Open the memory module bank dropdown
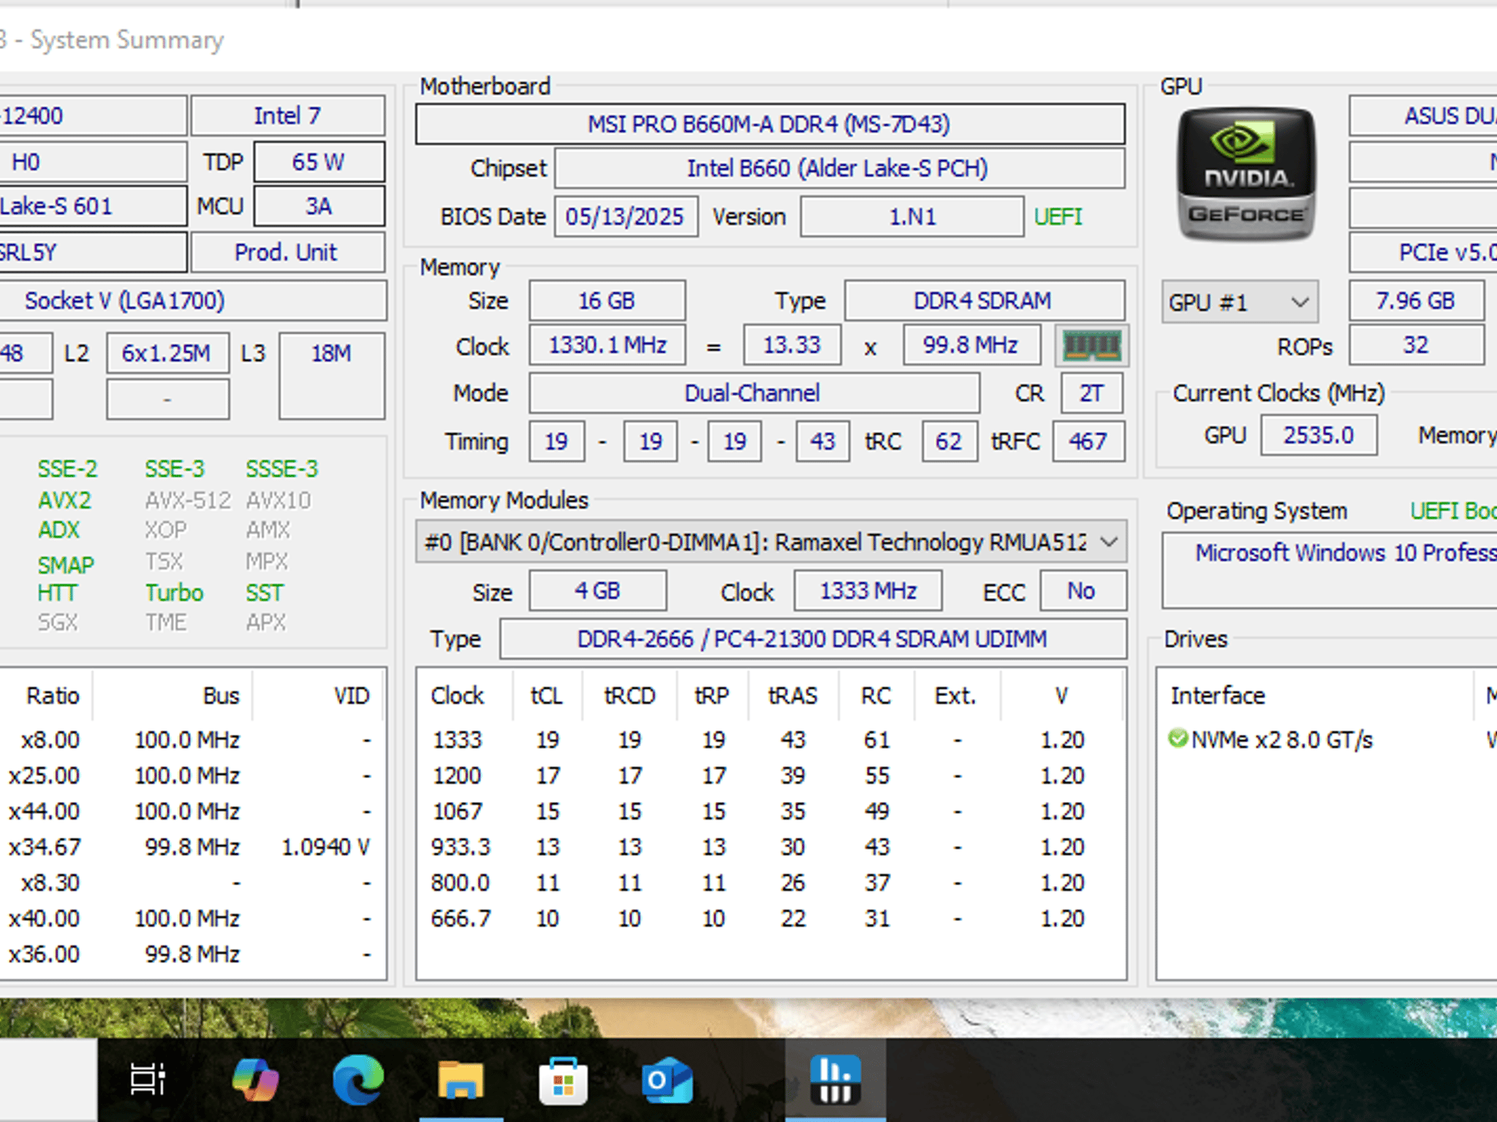This screenshot has width=1497, height=1122. point(771,542)
